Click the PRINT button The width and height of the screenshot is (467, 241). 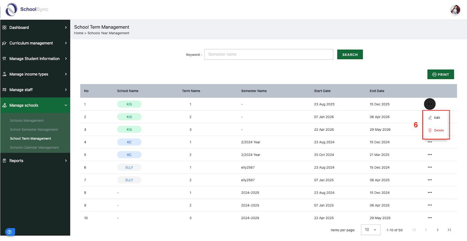pos(441,74)
